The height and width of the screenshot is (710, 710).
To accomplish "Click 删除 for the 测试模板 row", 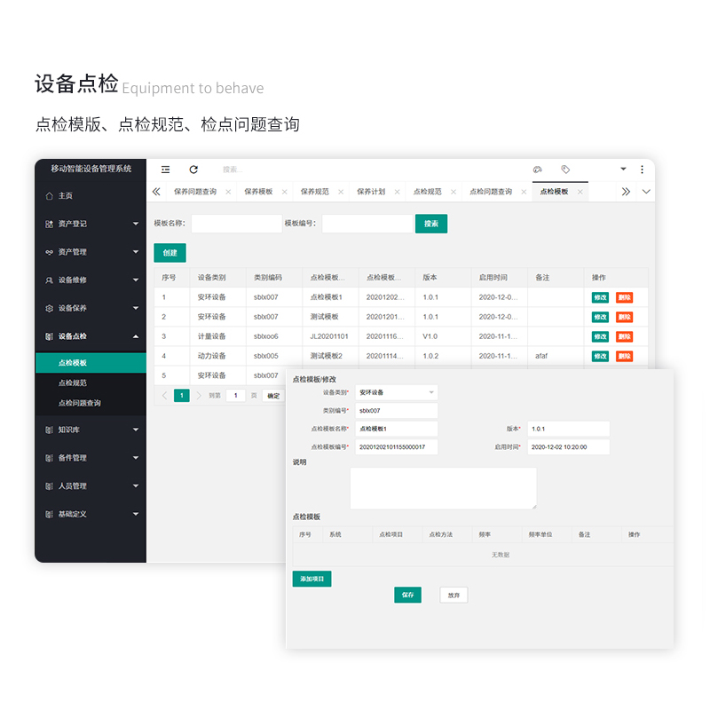I will (625, 317).
